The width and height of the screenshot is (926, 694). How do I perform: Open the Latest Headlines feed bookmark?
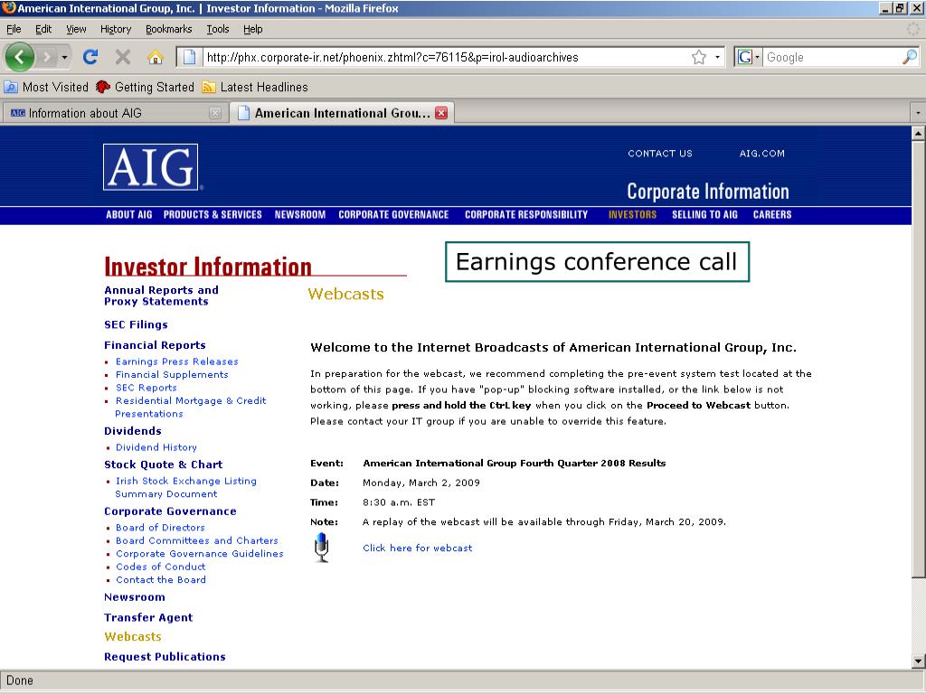pos(255,88)
